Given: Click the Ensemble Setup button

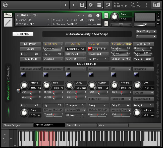Looking at the screenshot, I should click(x=76, y=49).
